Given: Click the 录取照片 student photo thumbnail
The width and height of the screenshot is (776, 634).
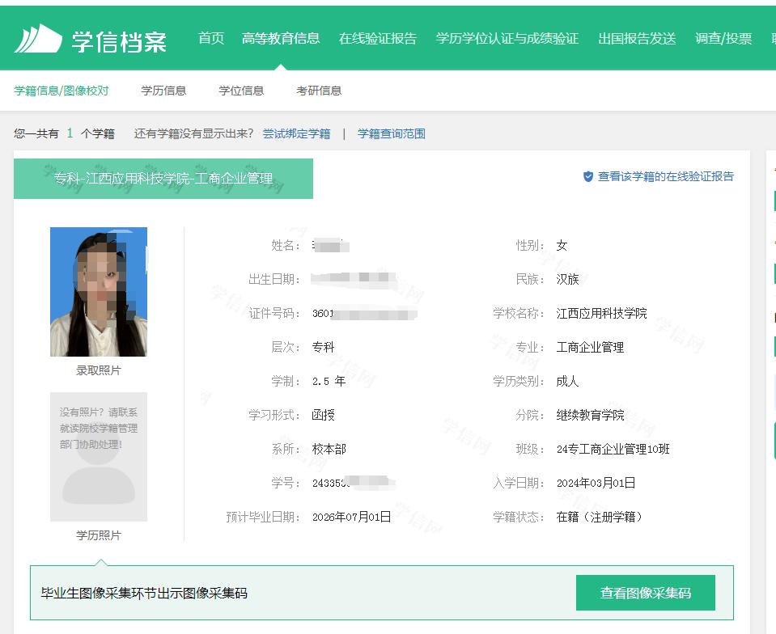Looking at the screenshot, I should tap(98, 291).
